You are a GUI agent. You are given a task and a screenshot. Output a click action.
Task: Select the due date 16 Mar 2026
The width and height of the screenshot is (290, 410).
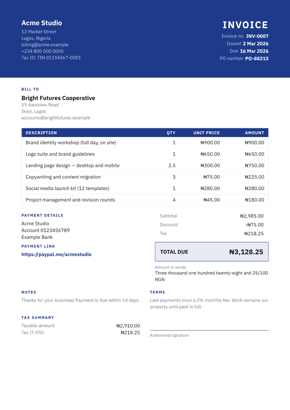tap(254, 51)
